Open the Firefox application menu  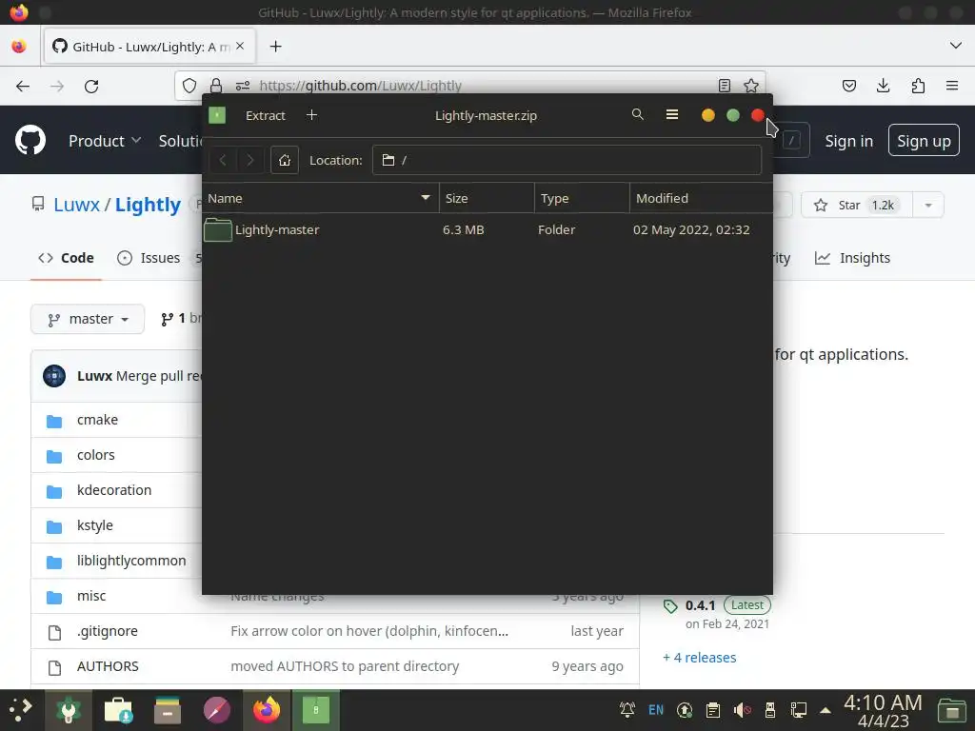coord(952,86)
